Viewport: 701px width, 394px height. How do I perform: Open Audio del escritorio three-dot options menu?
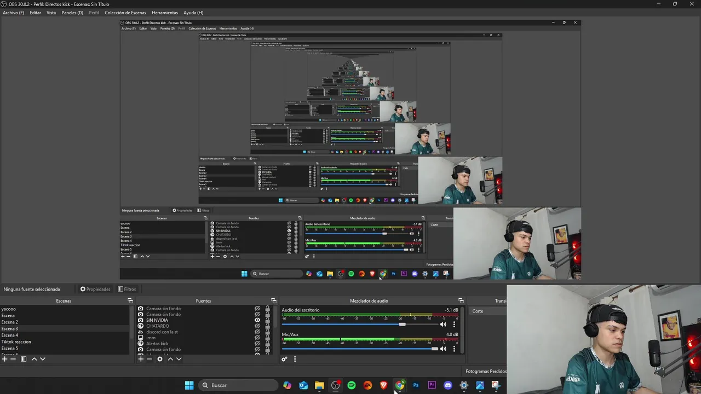(454, 324)
